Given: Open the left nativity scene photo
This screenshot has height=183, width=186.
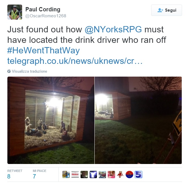Looking at the screenshot, I should pos(51,120).
